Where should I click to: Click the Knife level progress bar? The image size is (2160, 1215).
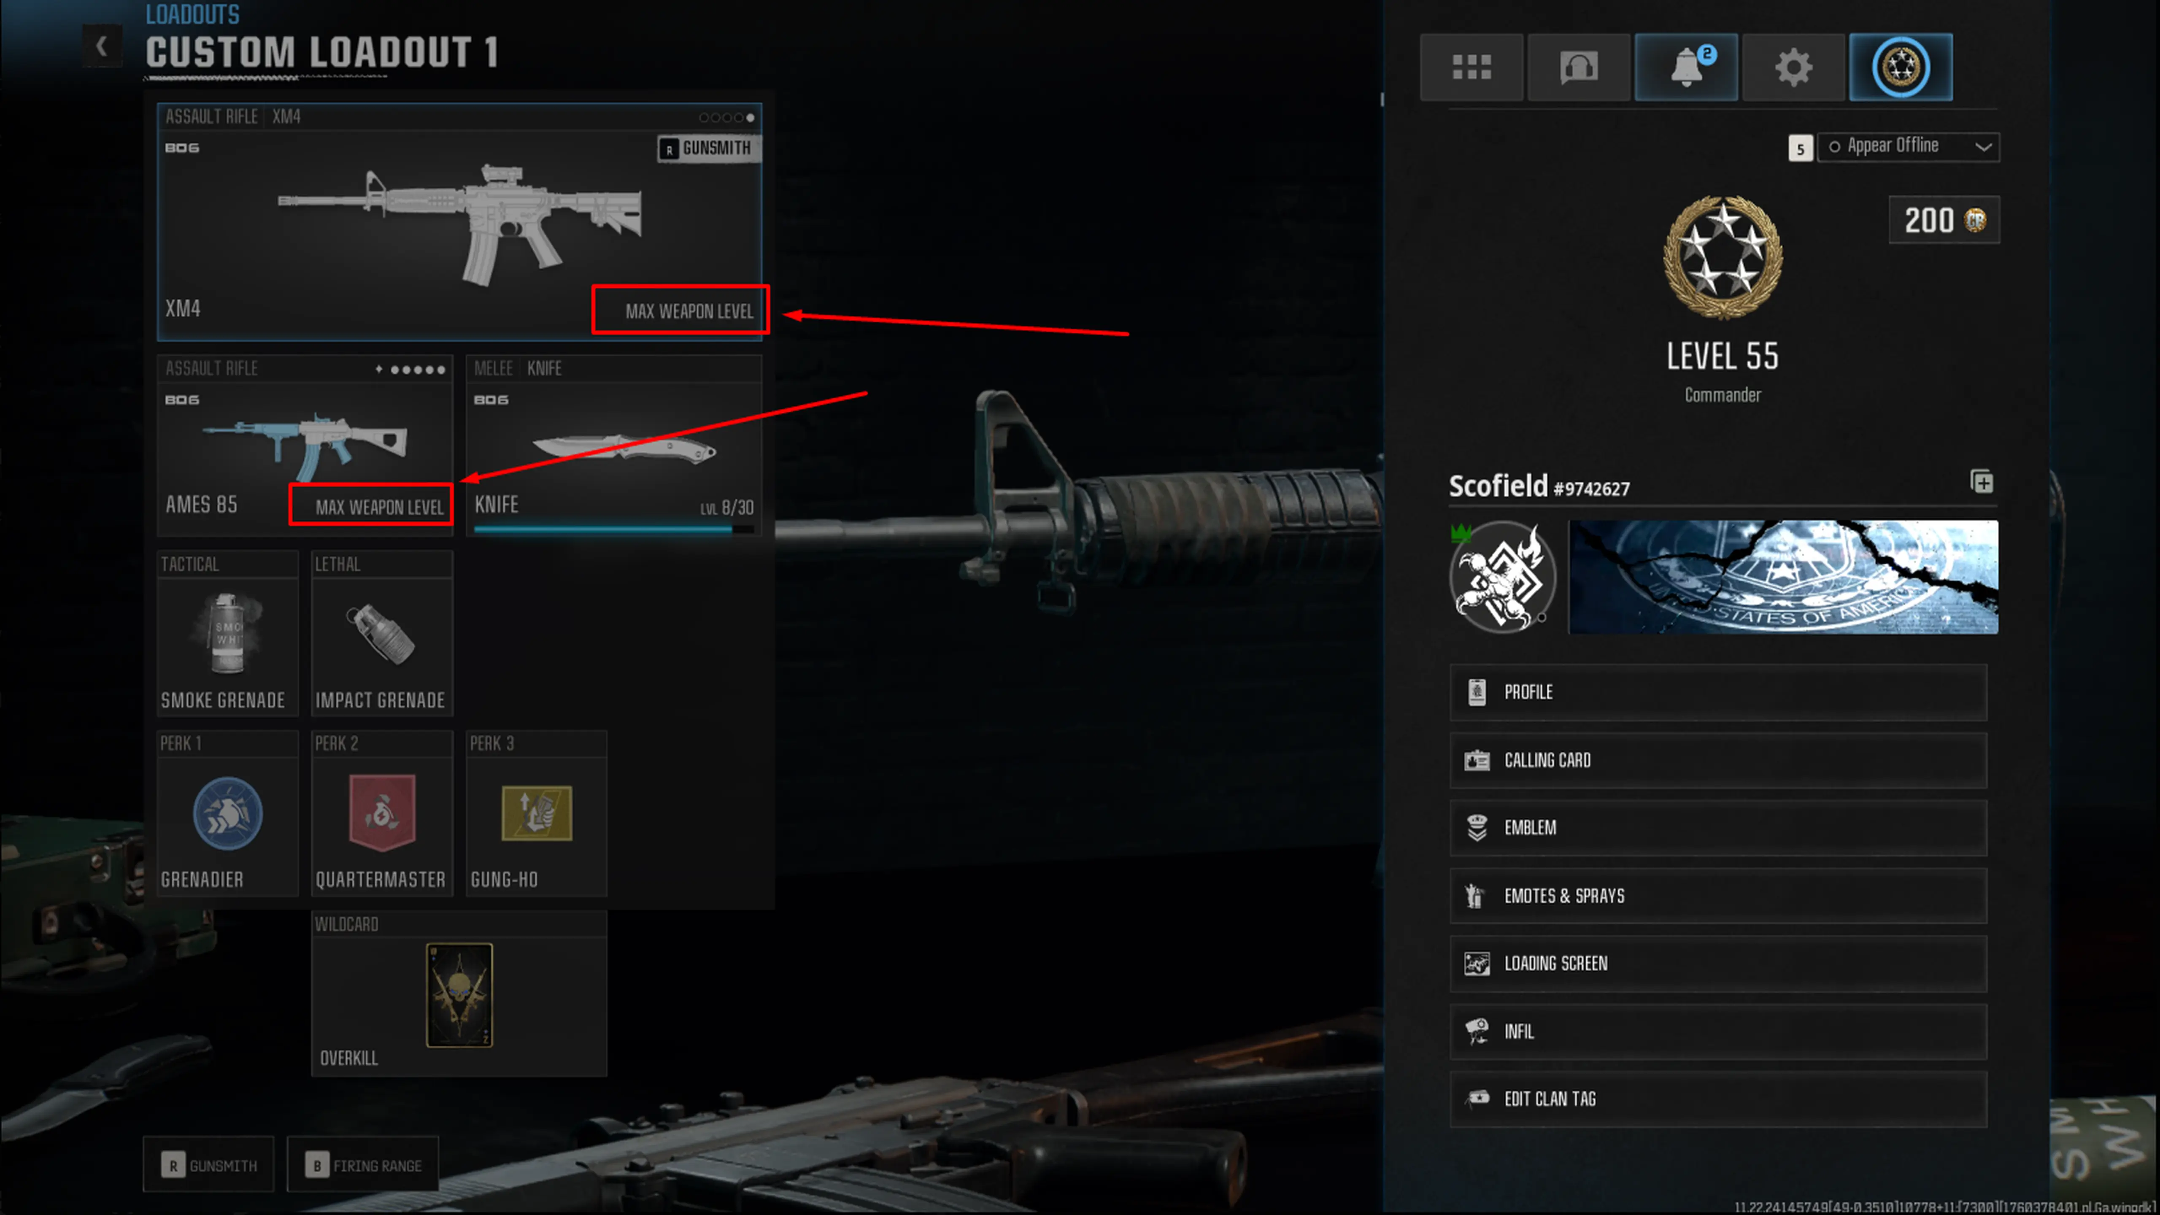point(614,529)
